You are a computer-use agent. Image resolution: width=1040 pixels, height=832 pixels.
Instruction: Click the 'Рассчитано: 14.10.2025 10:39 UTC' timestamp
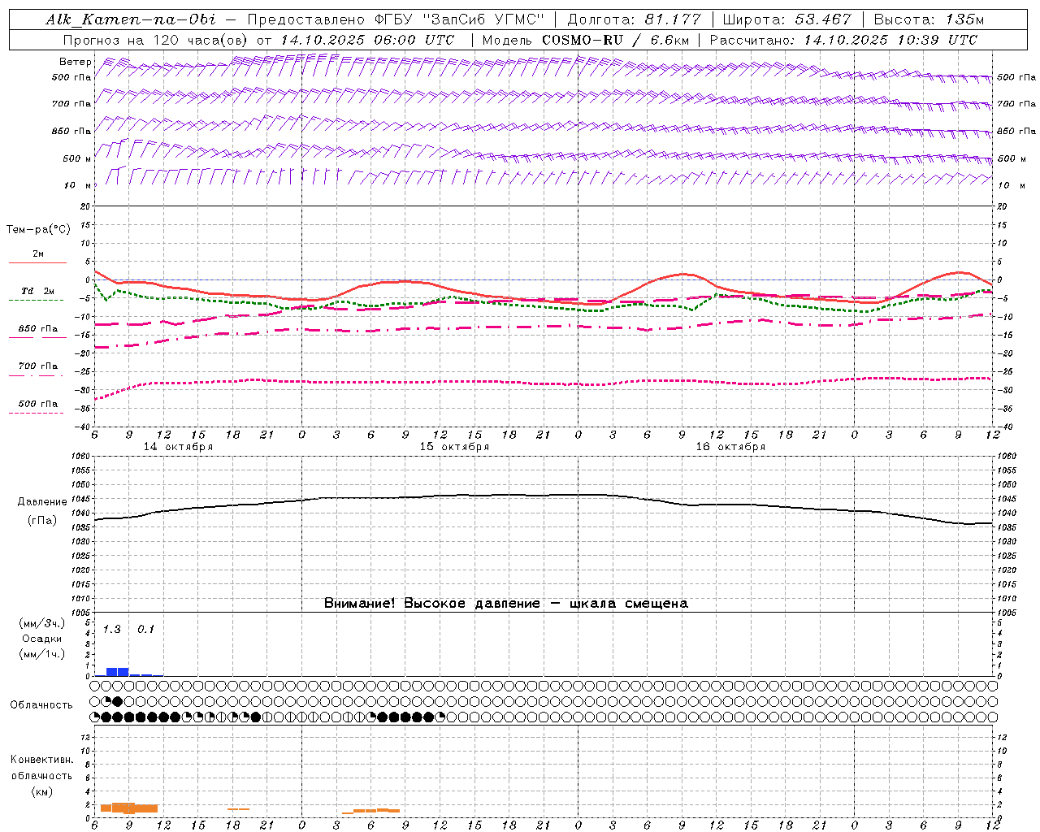[843, 40]
